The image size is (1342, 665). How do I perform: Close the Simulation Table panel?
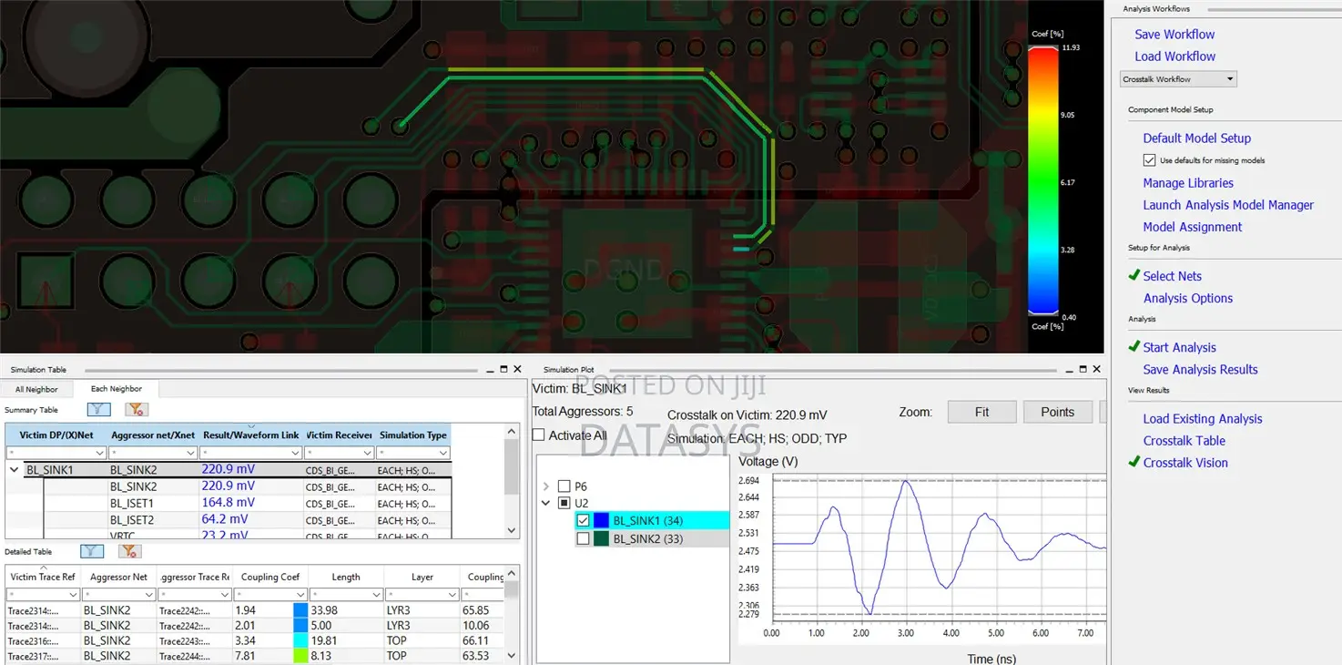click(x=517, y=370)
